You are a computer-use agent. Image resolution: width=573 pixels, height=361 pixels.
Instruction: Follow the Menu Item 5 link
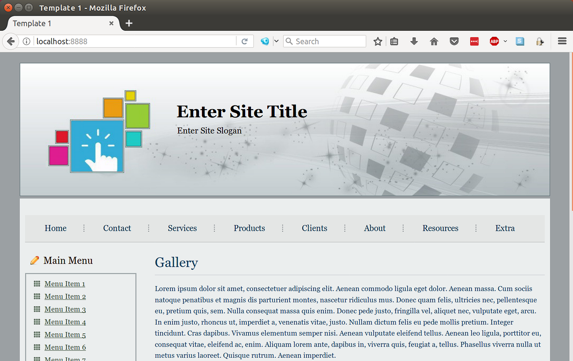click(65, 335)
